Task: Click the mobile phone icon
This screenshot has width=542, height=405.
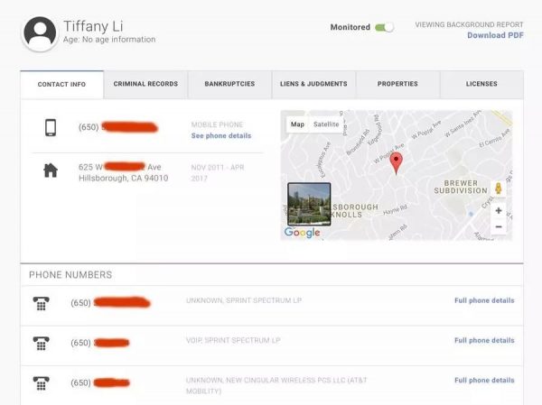Action: pyautogui.click(x=51, y=127)
